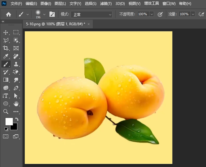This screenshot has width=206, height=167.
Task: Select the Gradient tool
Action: coord(6,80)
